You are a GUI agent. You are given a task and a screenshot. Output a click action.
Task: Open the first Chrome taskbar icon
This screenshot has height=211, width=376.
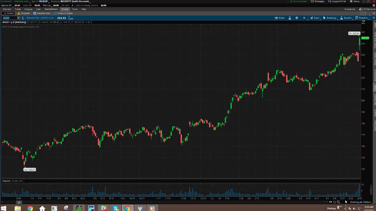(x=30, y=208)
